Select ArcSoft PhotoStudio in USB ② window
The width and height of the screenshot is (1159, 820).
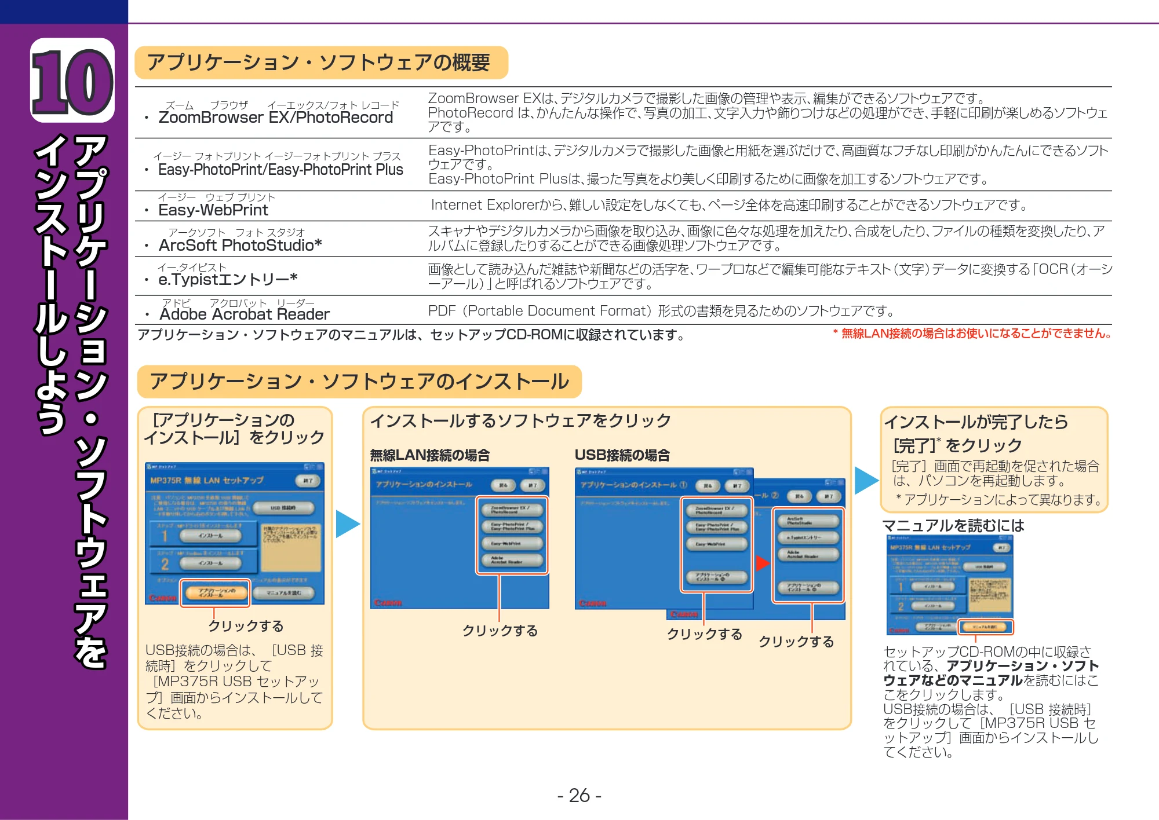808,521
